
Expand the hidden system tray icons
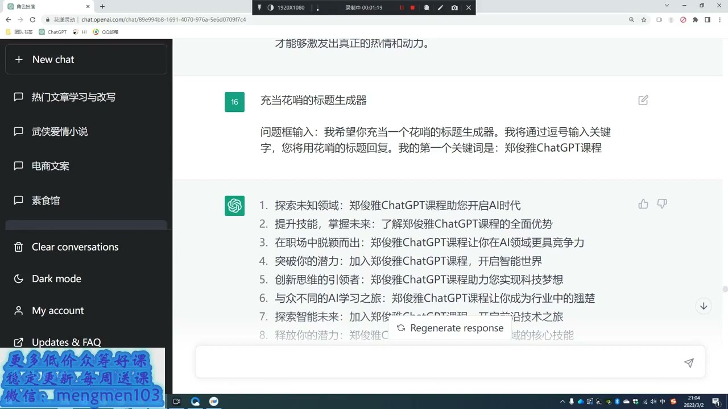point(562,402)
